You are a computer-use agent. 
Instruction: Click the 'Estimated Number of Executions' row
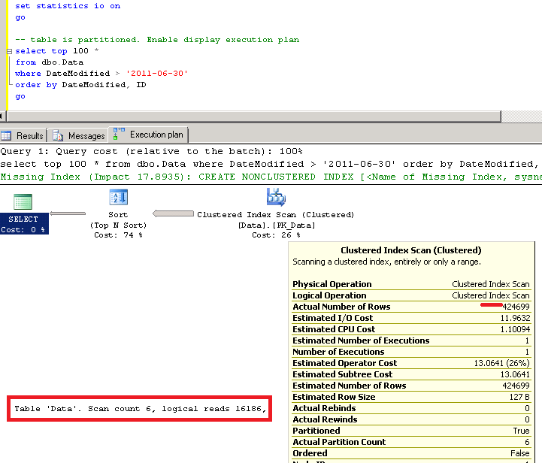point(411,340)
